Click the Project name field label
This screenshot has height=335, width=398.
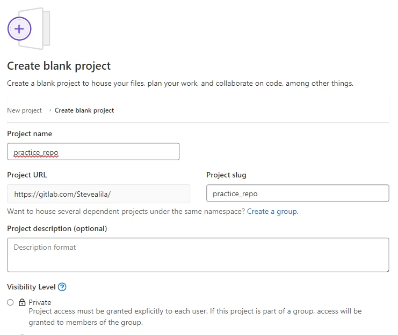[30, 133]
